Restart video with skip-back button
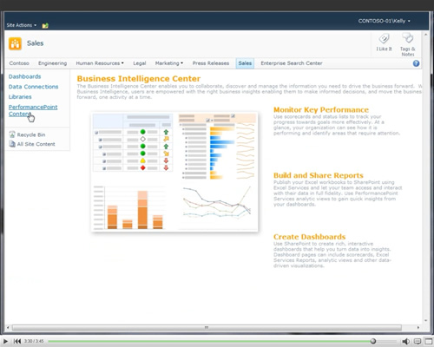The height and width of the screenshot is (347, 434). coord(17,341)
